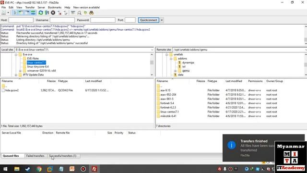The width and height of the screenshot is (307, 173).
Task: Open Remote site path dropdown
Action: [x=306, y=50]
